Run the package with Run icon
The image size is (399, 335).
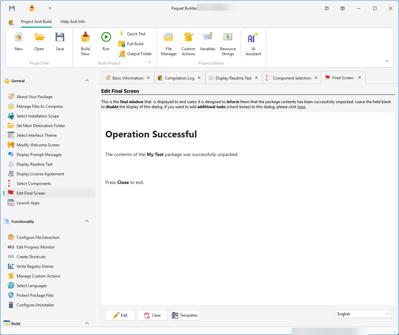pos(106,38)
